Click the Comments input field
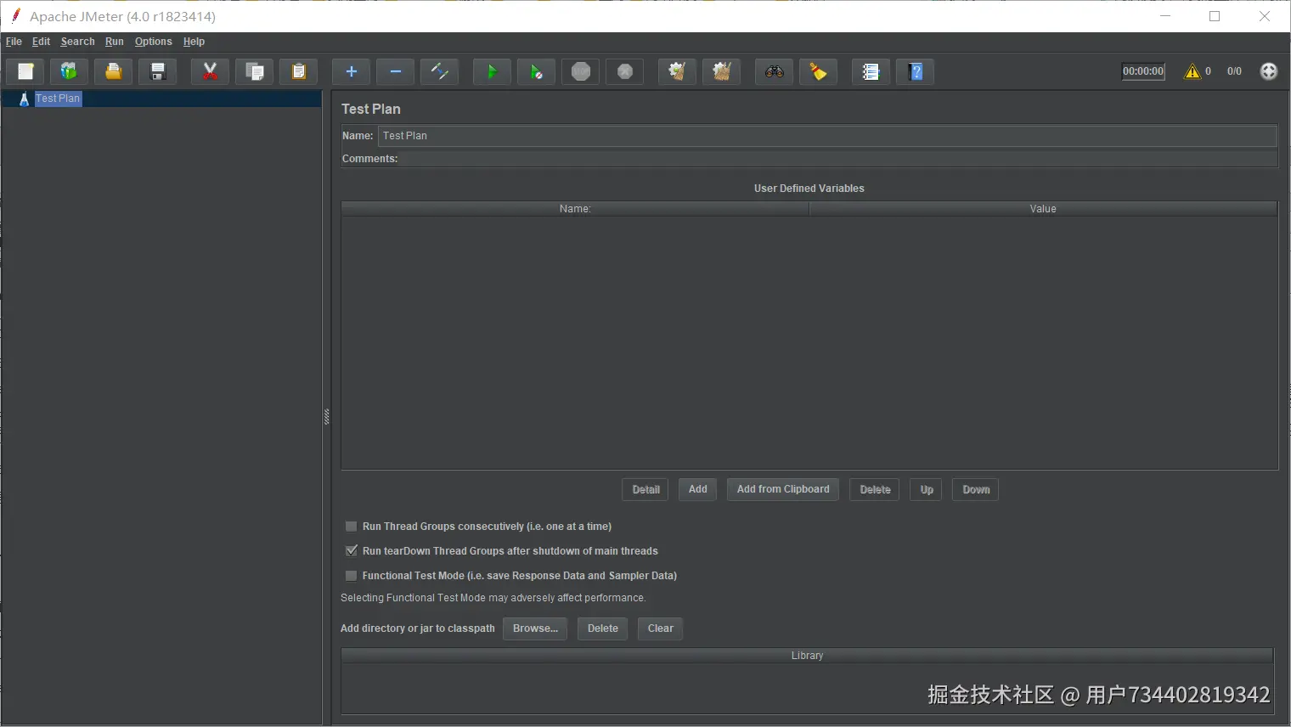This screenshot has height=727, width=1291. (838, 159)
